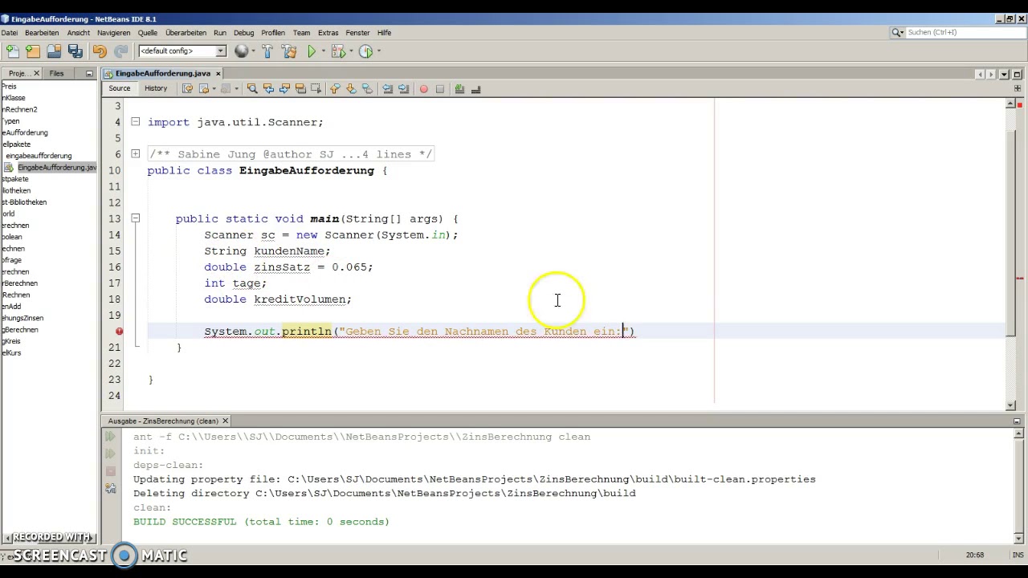
Task: Click the Stop Macro Recording icon
Action: coord(440,89)
